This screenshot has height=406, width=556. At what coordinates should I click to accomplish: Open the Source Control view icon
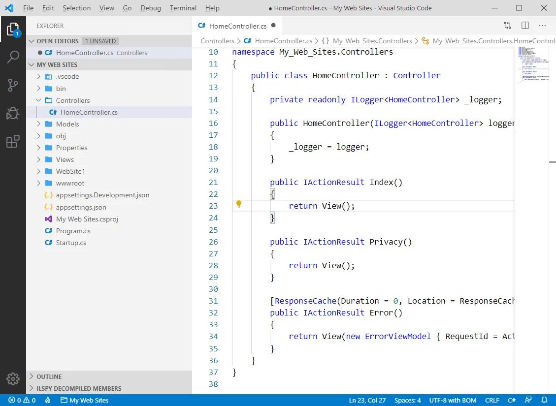coord(13,85)
